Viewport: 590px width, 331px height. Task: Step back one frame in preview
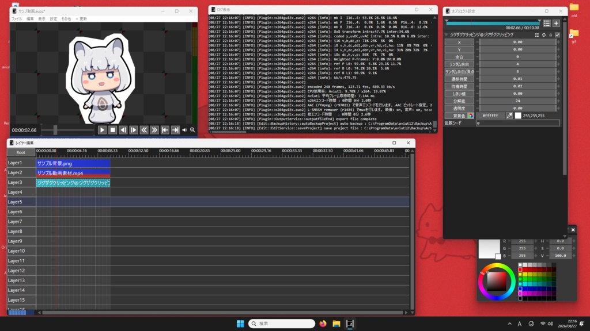(x=123, y=130)
